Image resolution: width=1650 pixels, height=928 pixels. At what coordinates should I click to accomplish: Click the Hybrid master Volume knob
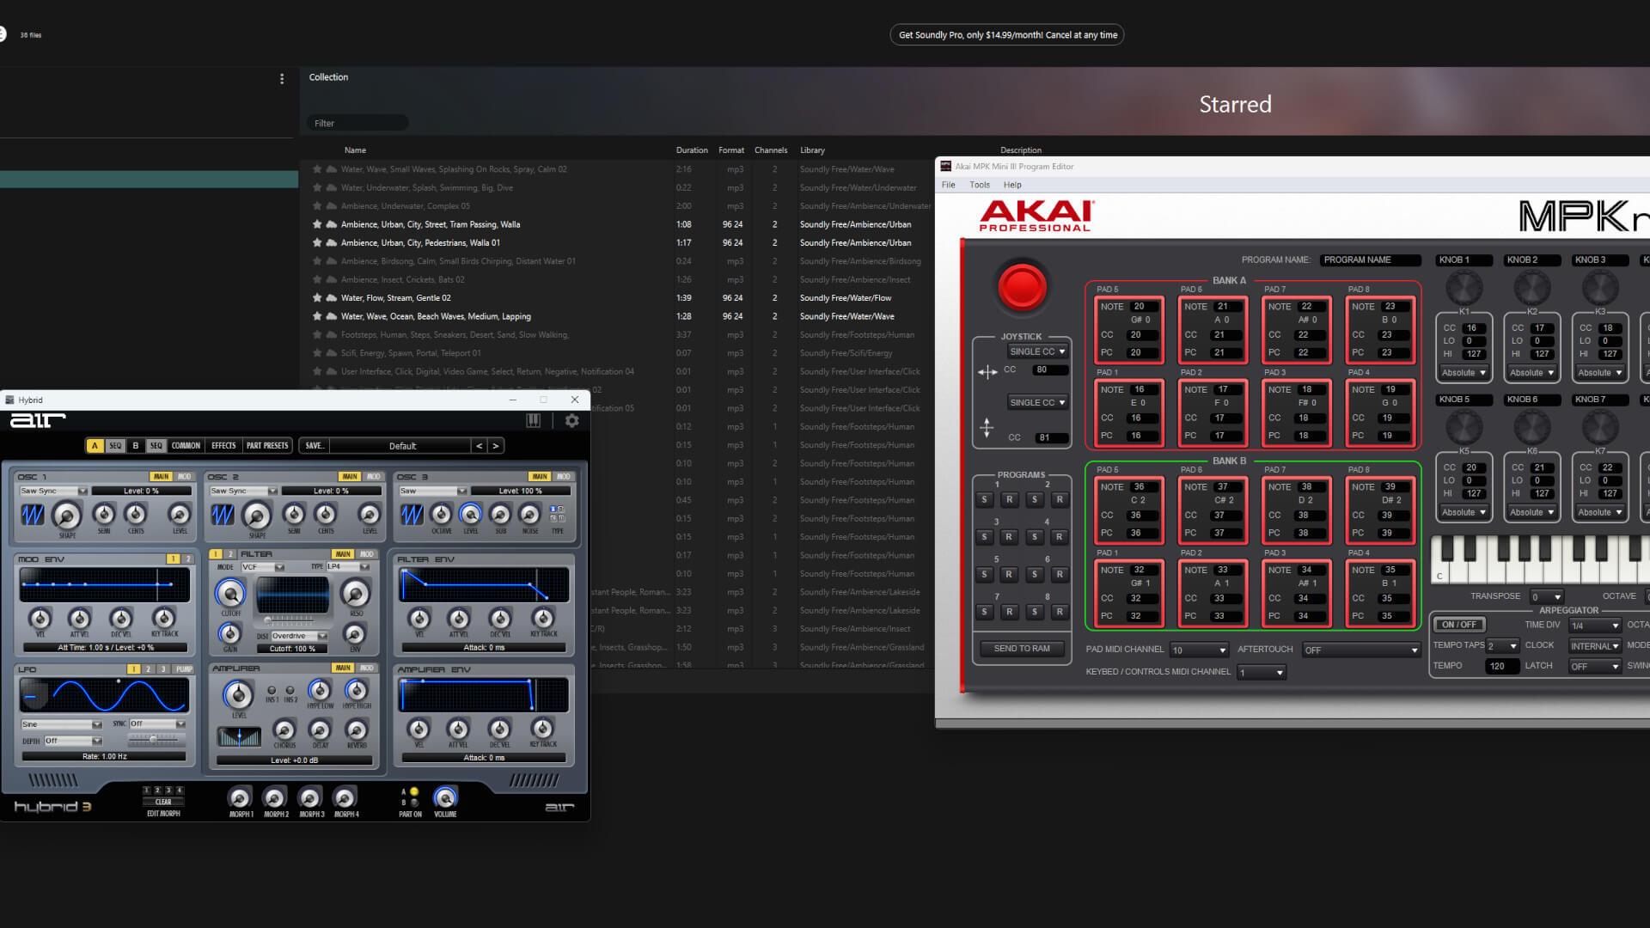[x=445, y=797]
